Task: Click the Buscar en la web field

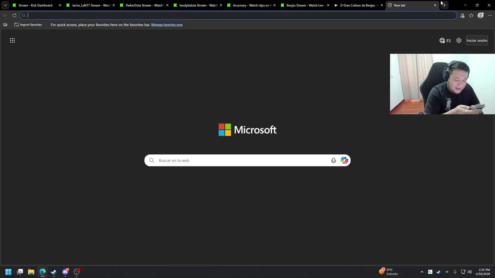Action: click(x=247, y=160)
